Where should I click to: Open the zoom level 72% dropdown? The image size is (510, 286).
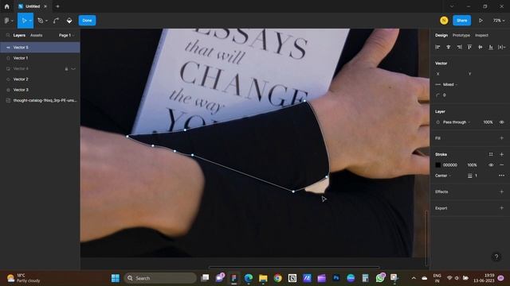point(499,21)
